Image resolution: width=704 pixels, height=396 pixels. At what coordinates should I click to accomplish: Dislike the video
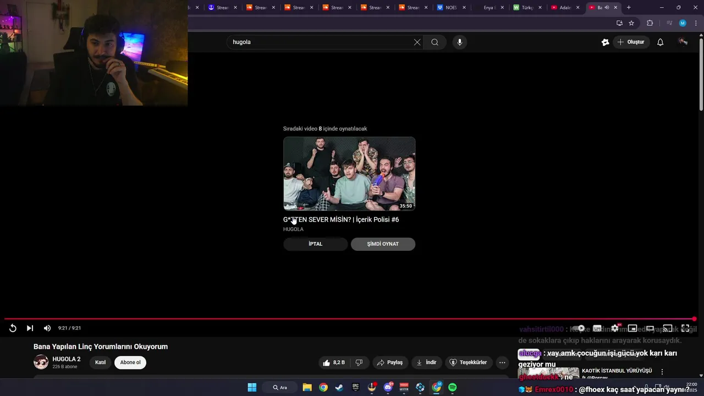click(x=359, y=362)
